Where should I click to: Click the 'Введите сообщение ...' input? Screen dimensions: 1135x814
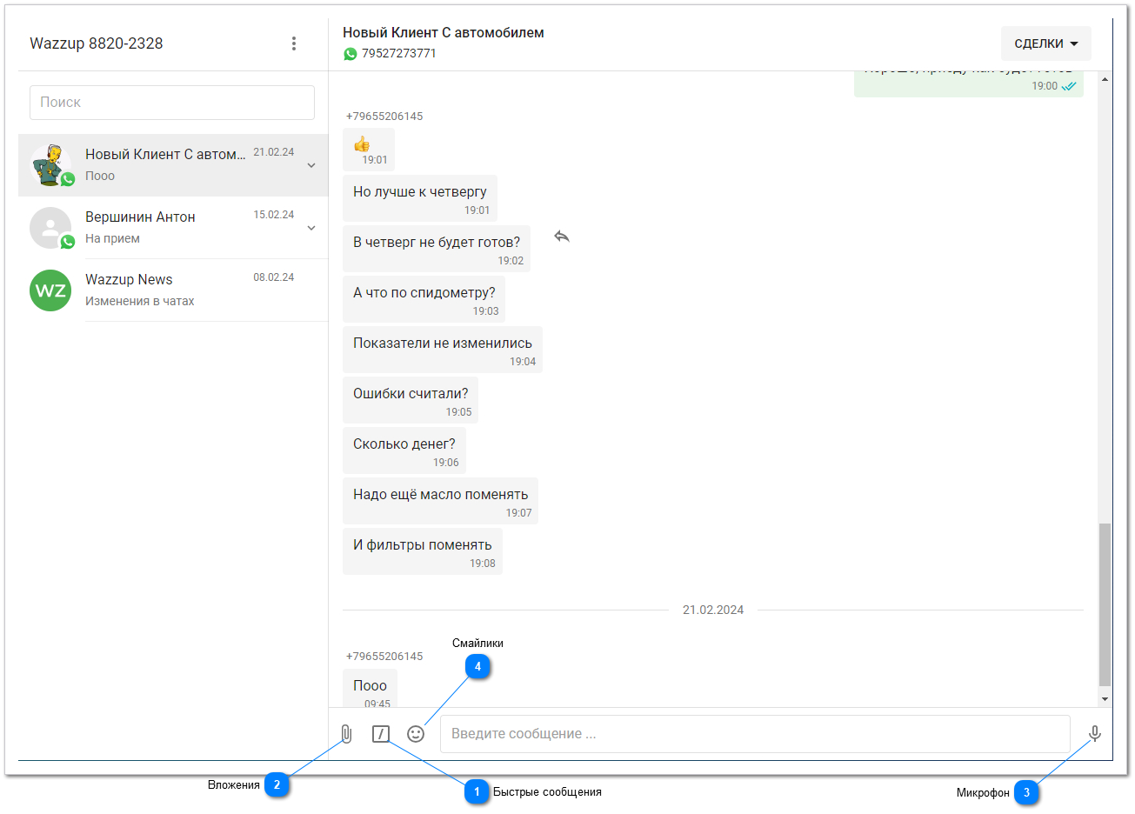(755, 734)
